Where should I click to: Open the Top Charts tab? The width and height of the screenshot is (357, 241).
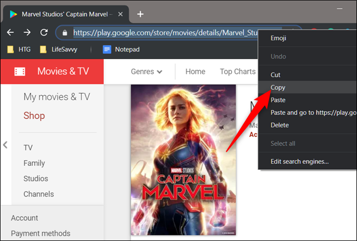pyautogui.click(x=238, y=72)
